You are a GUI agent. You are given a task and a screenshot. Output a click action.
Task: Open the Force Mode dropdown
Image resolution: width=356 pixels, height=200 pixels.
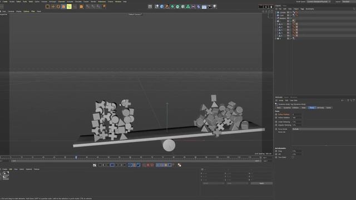[x=324, y=129]
